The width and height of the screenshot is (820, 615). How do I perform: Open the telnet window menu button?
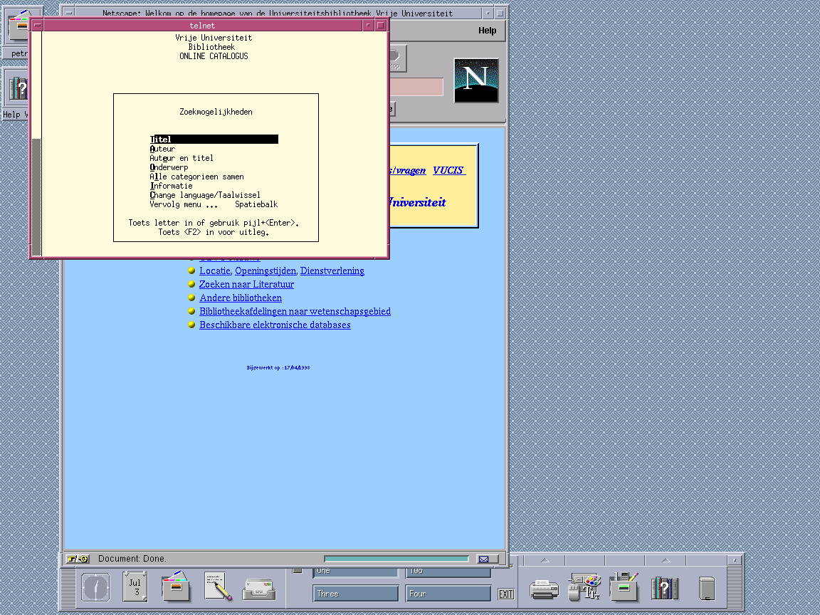coord(37,25)
